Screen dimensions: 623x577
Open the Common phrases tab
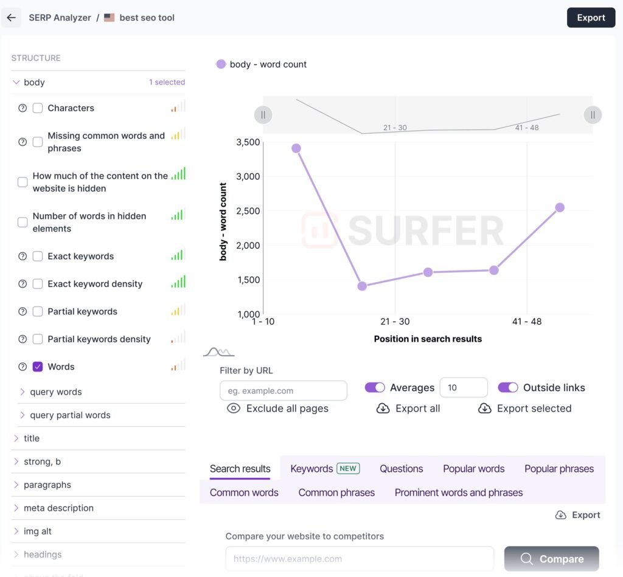(x=336, y=492)
